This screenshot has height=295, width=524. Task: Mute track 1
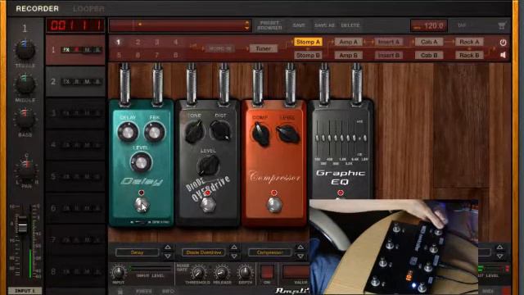(x=88, y=50)
